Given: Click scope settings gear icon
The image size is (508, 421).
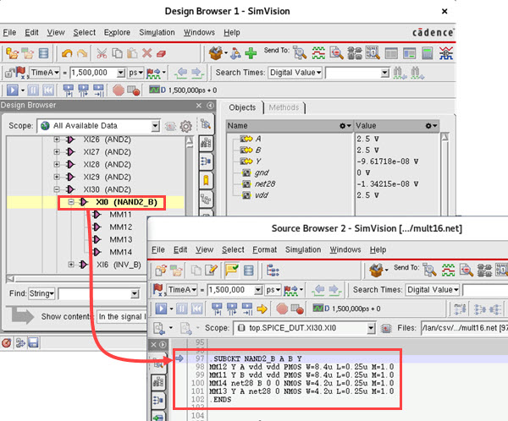Looking at the screenshot, I should (185, 126).
